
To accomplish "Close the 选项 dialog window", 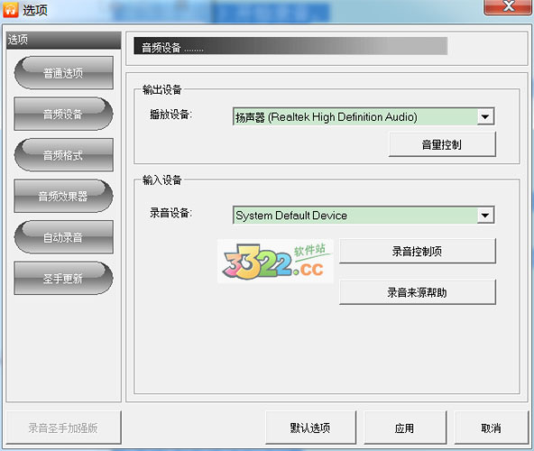I will click(x=509, y=7).
